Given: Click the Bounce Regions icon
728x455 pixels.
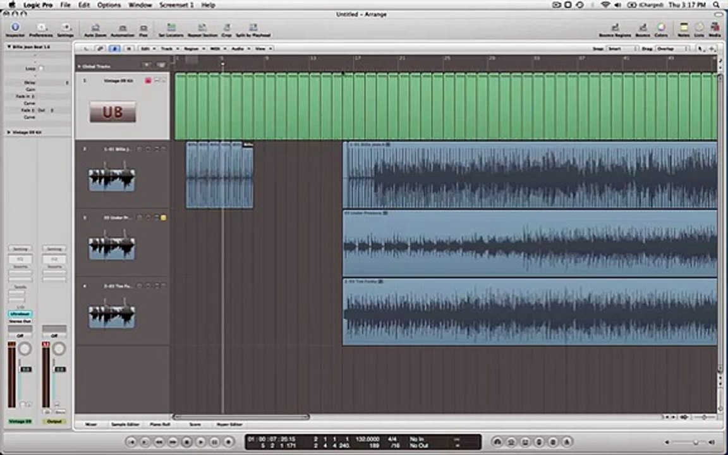Looking at the screenshot, I should [x=615, y=28].
